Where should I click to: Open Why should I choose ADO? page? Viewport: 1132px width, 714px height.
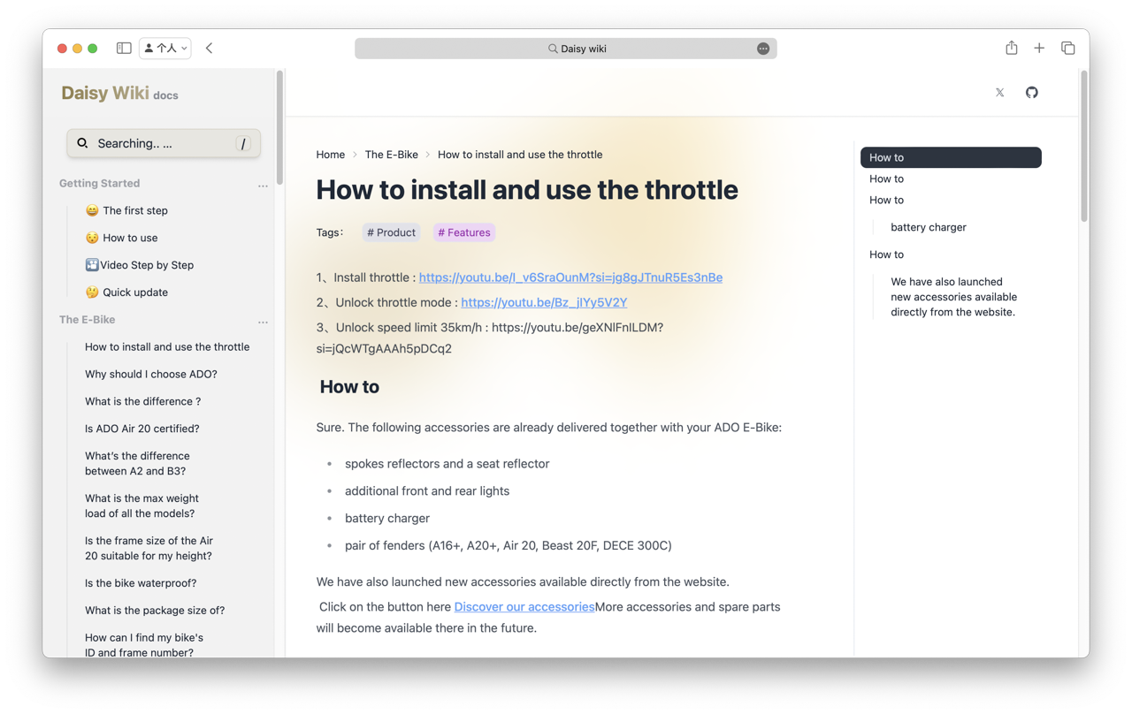tap(151, 375)
